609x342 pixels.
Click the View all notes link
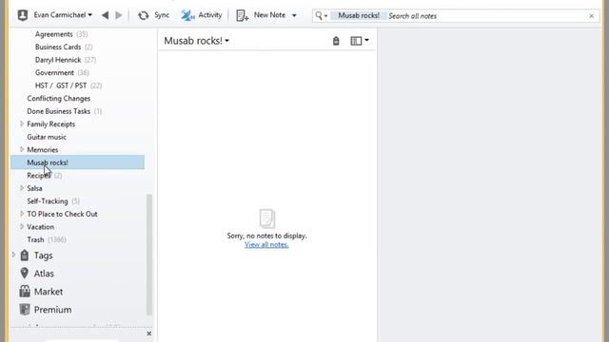(266, 245)
